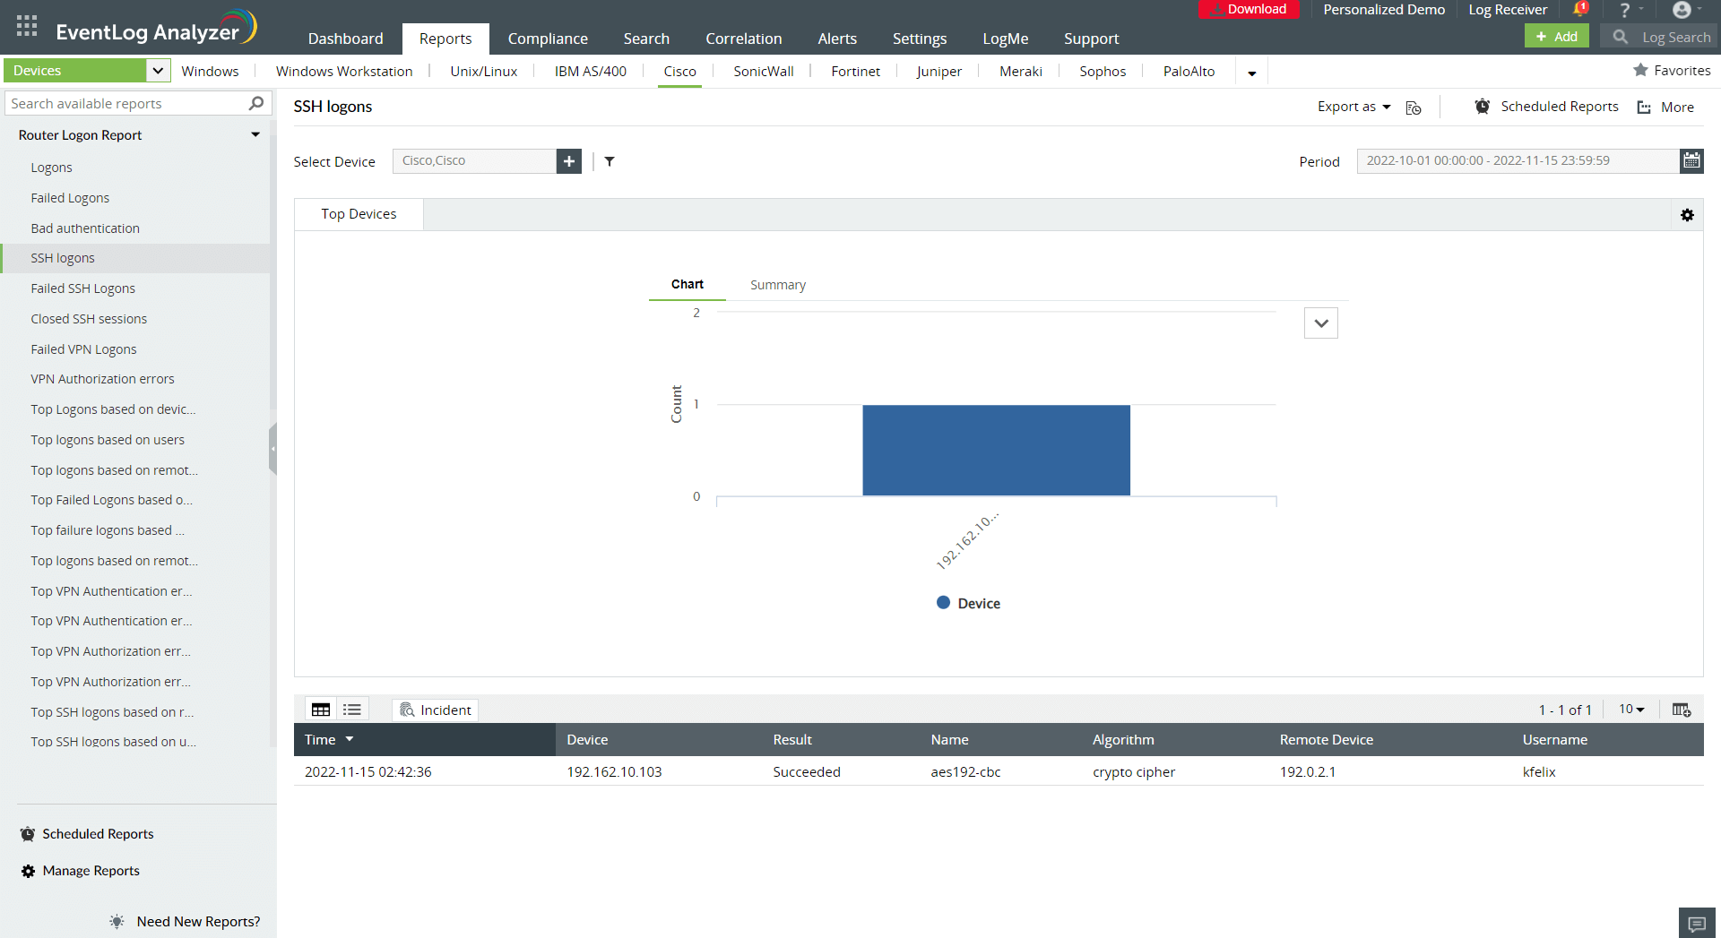Image resolution: width=1721 pixels, height=938 pixels.
Task: Open the Dashboard tab
Action: [345, 39]
